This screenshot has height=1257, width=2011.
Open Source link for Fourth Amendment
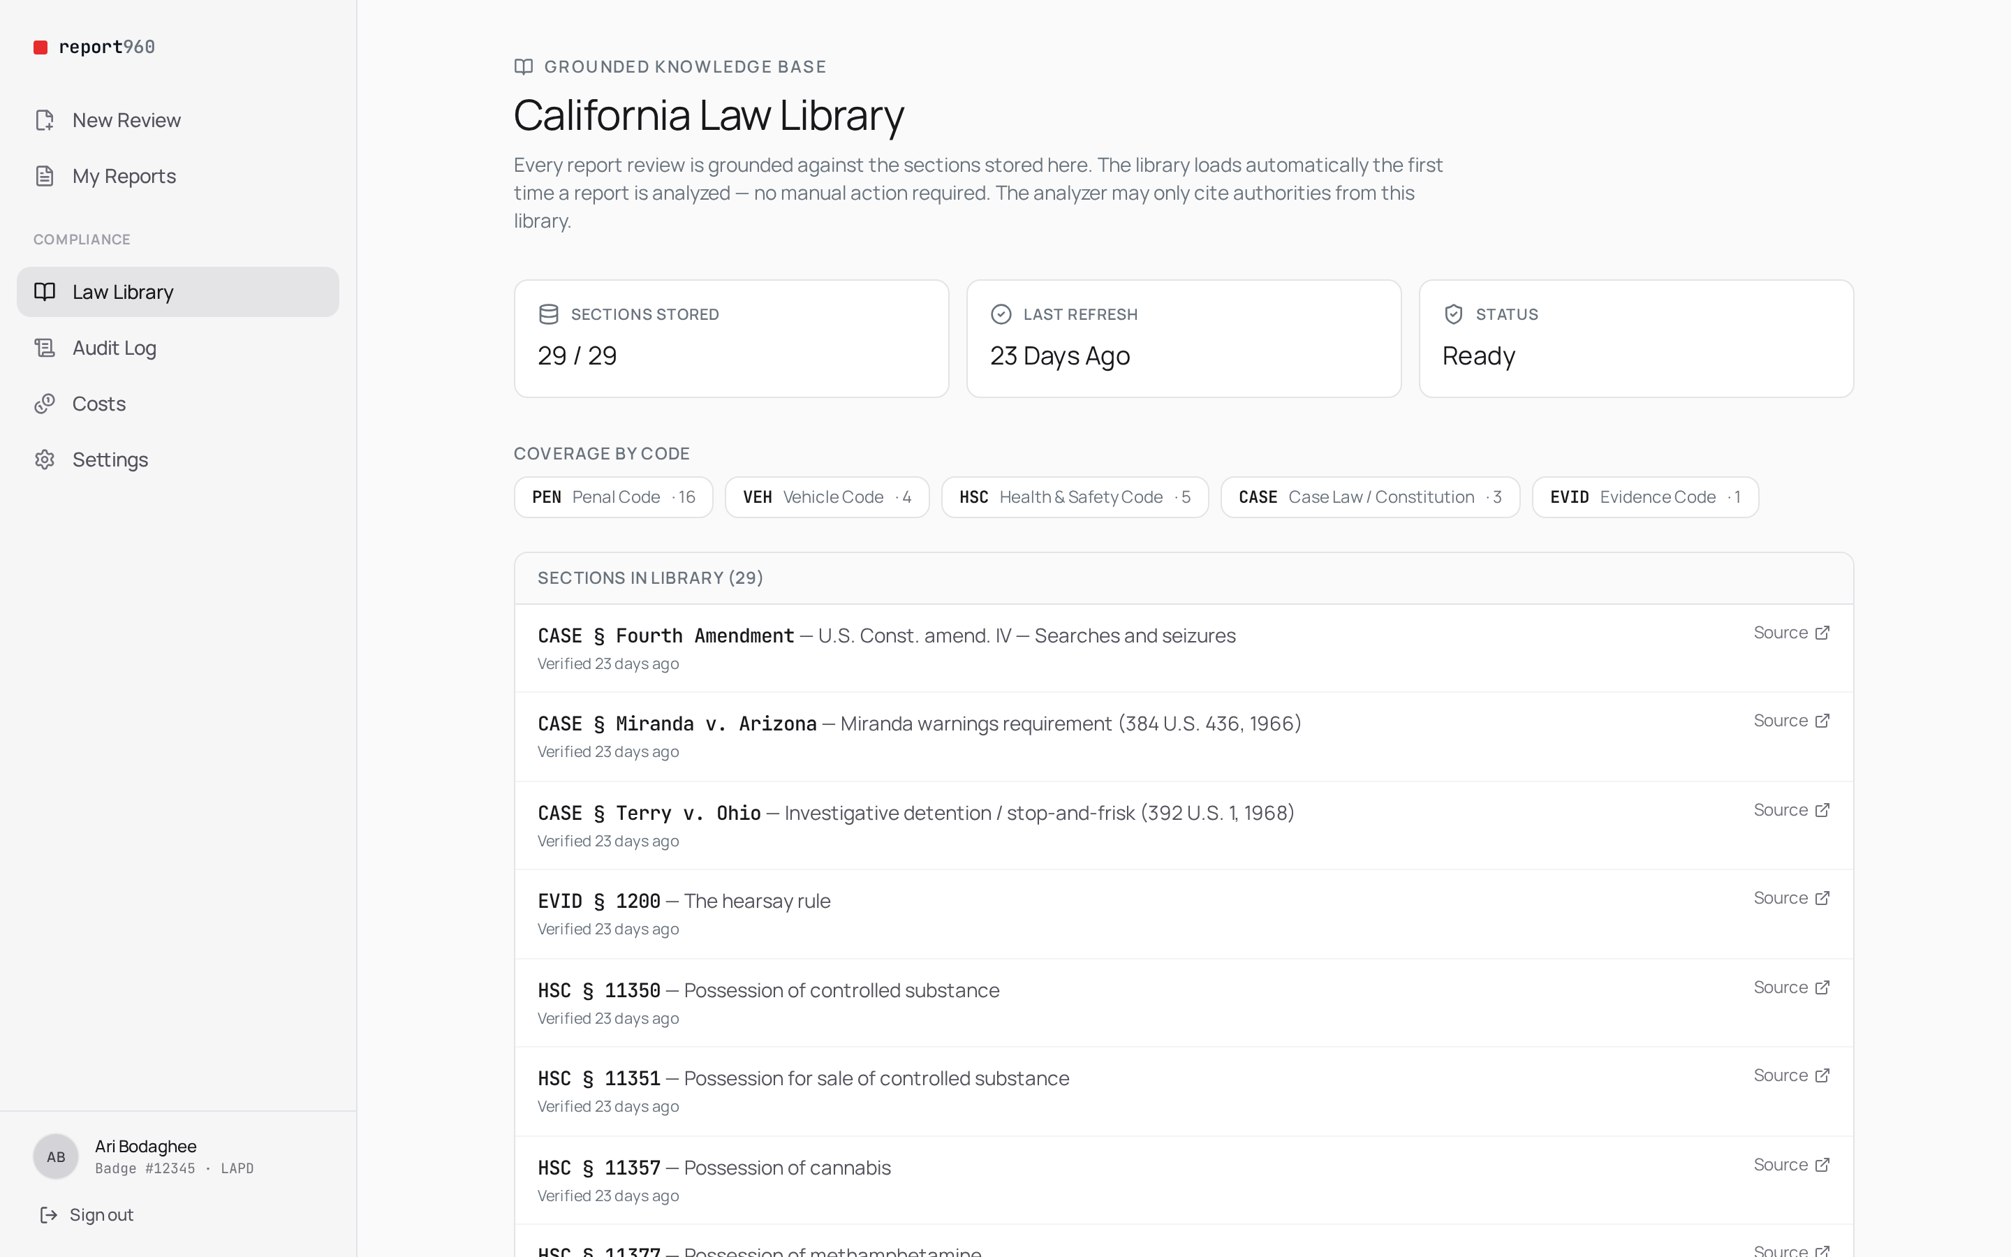pyautogui.click(x=1792, y=633)
